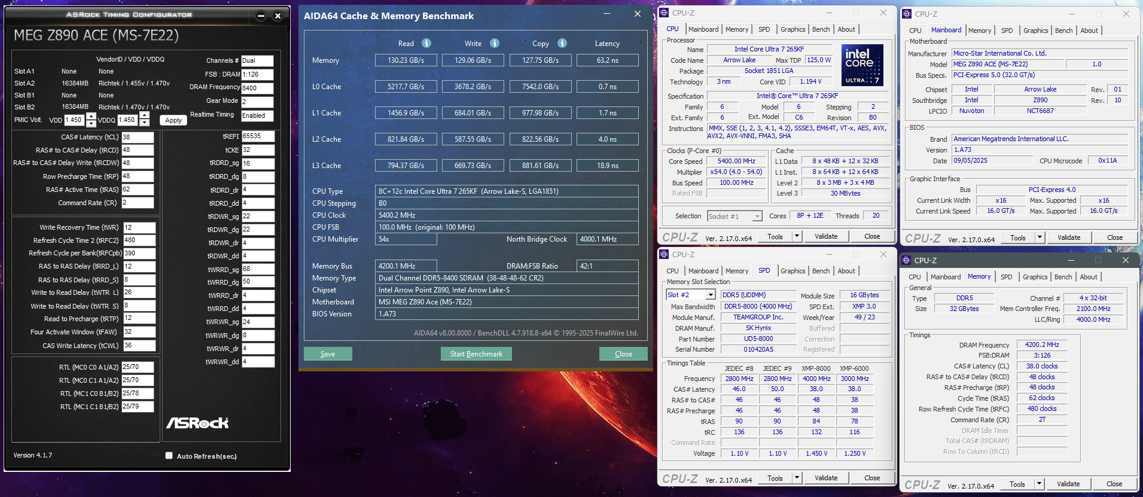Enable the Auto Refresh checkbox
Image resolution: width=1143 pixels, height=497 pixels.
coord(169,456)
